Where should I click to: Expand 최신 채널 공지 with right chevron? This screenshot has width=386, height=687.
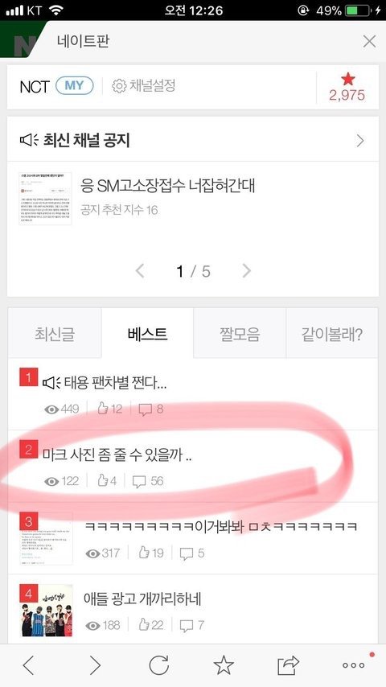pyautogui.click(x=360, y=141)
